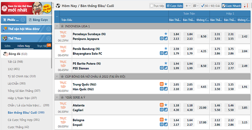Toggle the Cược Nhanh checkbox
Viewport: 252px width, 130px height.
(224, 6)
